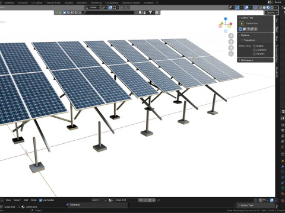Image resolution: width=285 pixels, height=213 pixels.
Task: Select rendered viewport shading
Action: pyautogui.click(x=272, y=8)
